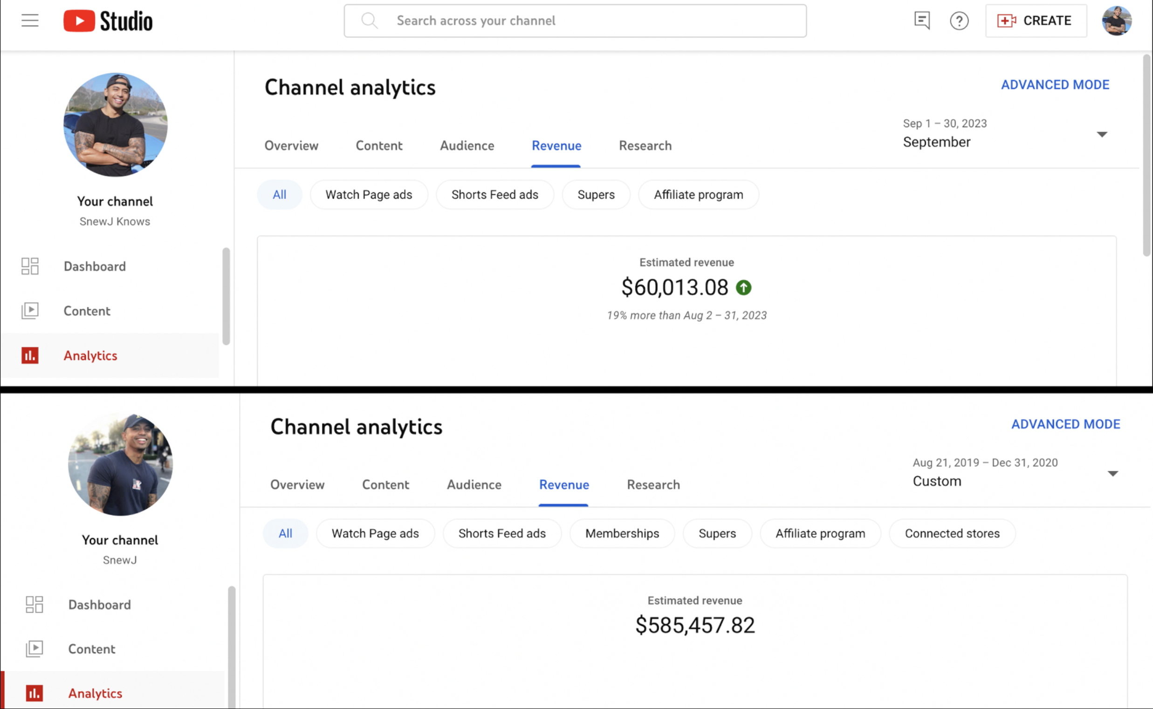Click the search magnifier icon
This screenshot has width=1153, height=709.
[x=369, y=20]
